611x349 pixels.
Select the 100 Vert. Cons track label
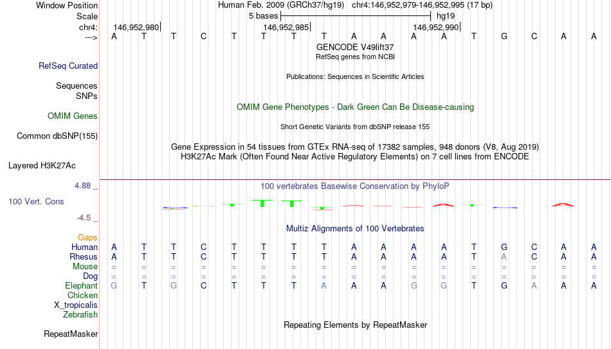click(36, 201)
